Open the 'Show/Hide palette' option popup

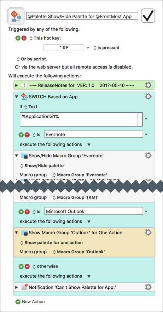click(x=42, y=166)
